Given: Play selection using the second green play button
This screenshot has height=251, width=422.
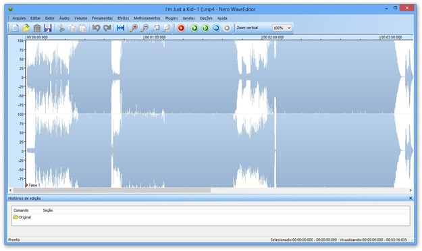Looking at the screenshot, I should click(205, 28).
